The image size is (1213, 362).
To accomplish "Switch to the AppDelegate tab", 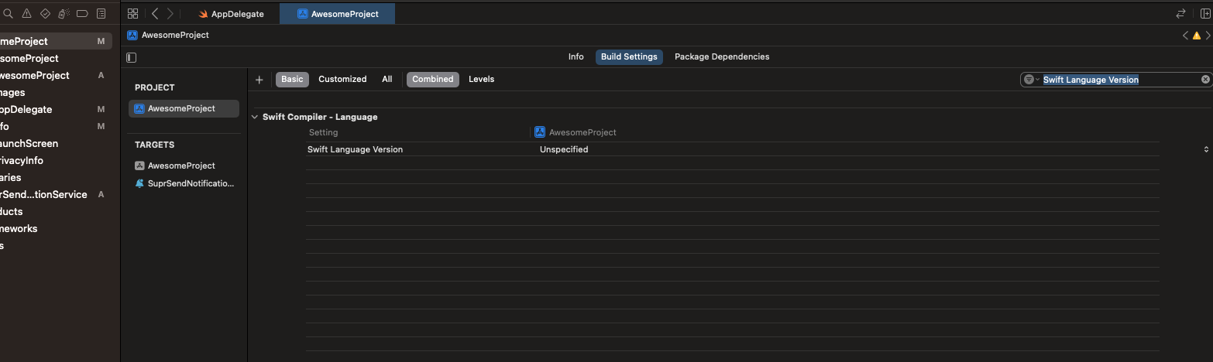I will tap(231, 14).
